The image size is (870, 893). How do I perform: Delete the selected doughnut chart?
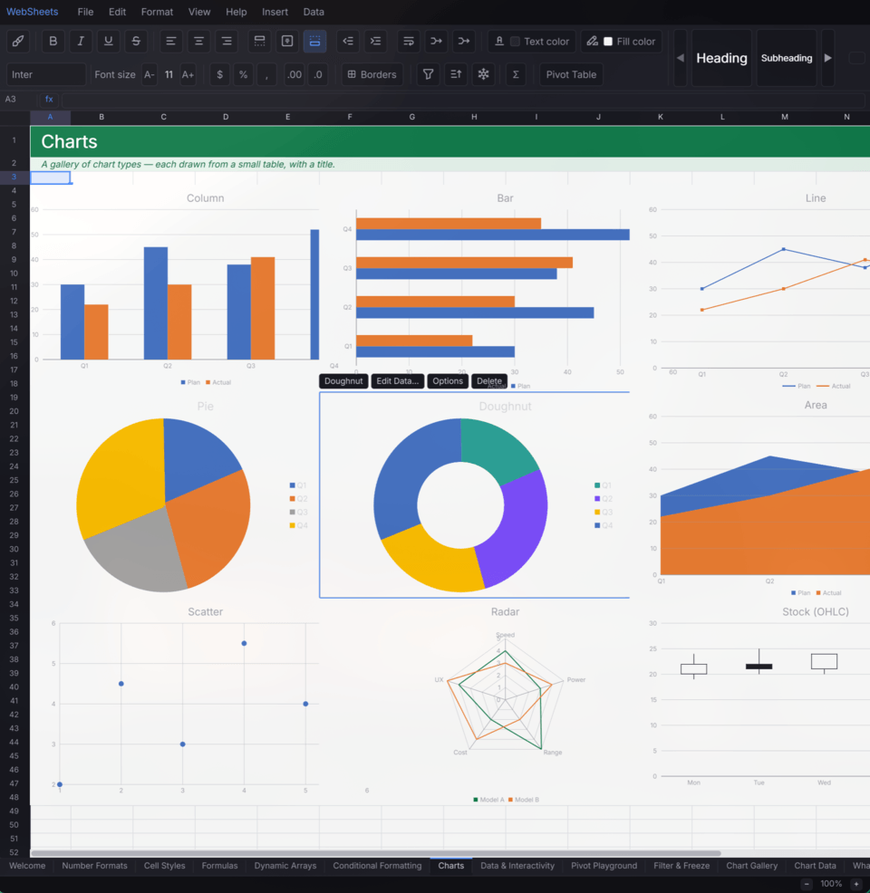tap(488, 381)
